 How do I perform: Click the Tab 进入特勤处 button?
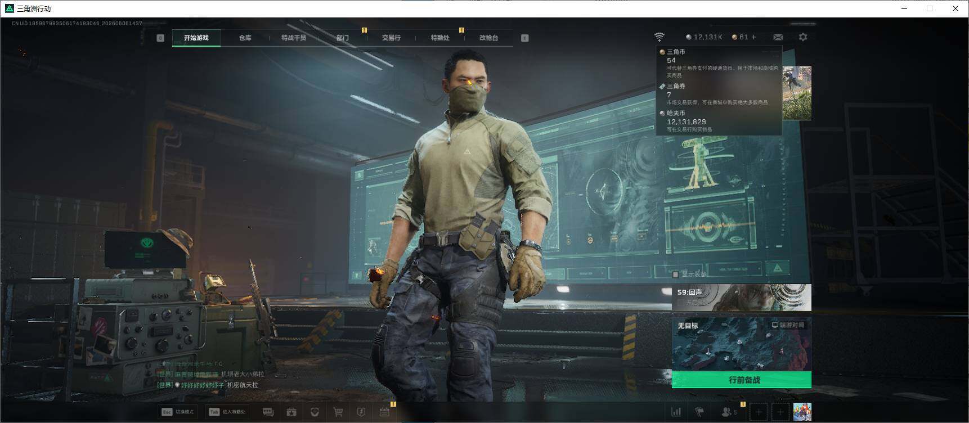tap(227, 412)
